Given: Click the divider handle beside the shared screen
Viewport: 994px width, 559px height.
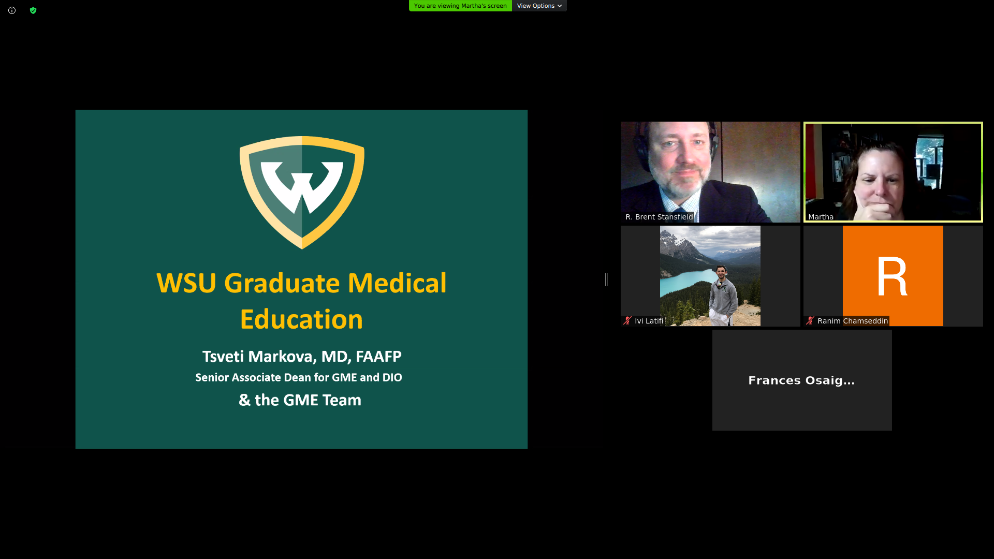Looking at the screenshot, I should 606,279.
